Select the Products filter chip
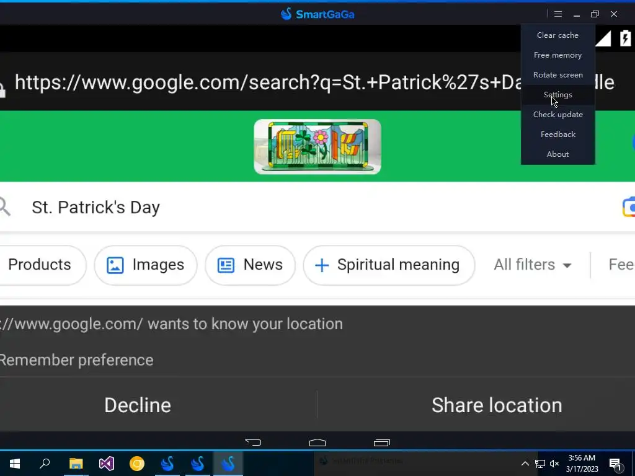Screen dimensions: 635x476 (x=40, y=265)
